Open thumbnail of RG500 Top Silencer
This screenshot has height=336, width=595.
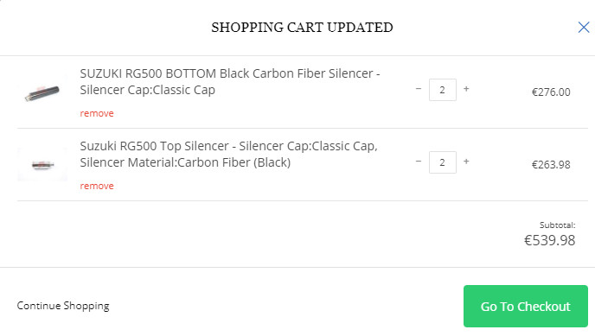42,164
